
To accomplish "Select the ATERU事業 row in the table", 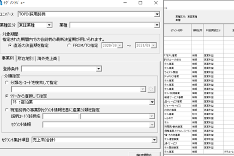I will (199, 55).
